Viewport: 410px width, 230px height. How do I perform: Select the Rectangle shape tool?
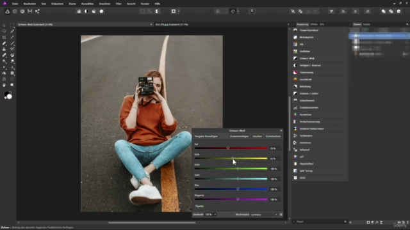12,73
